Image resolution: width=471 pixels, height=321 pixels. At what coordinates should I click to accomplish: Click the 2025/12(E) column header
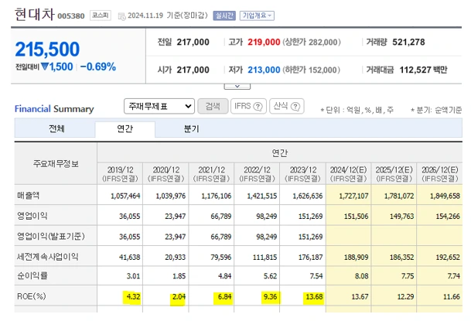coord(394,174)
